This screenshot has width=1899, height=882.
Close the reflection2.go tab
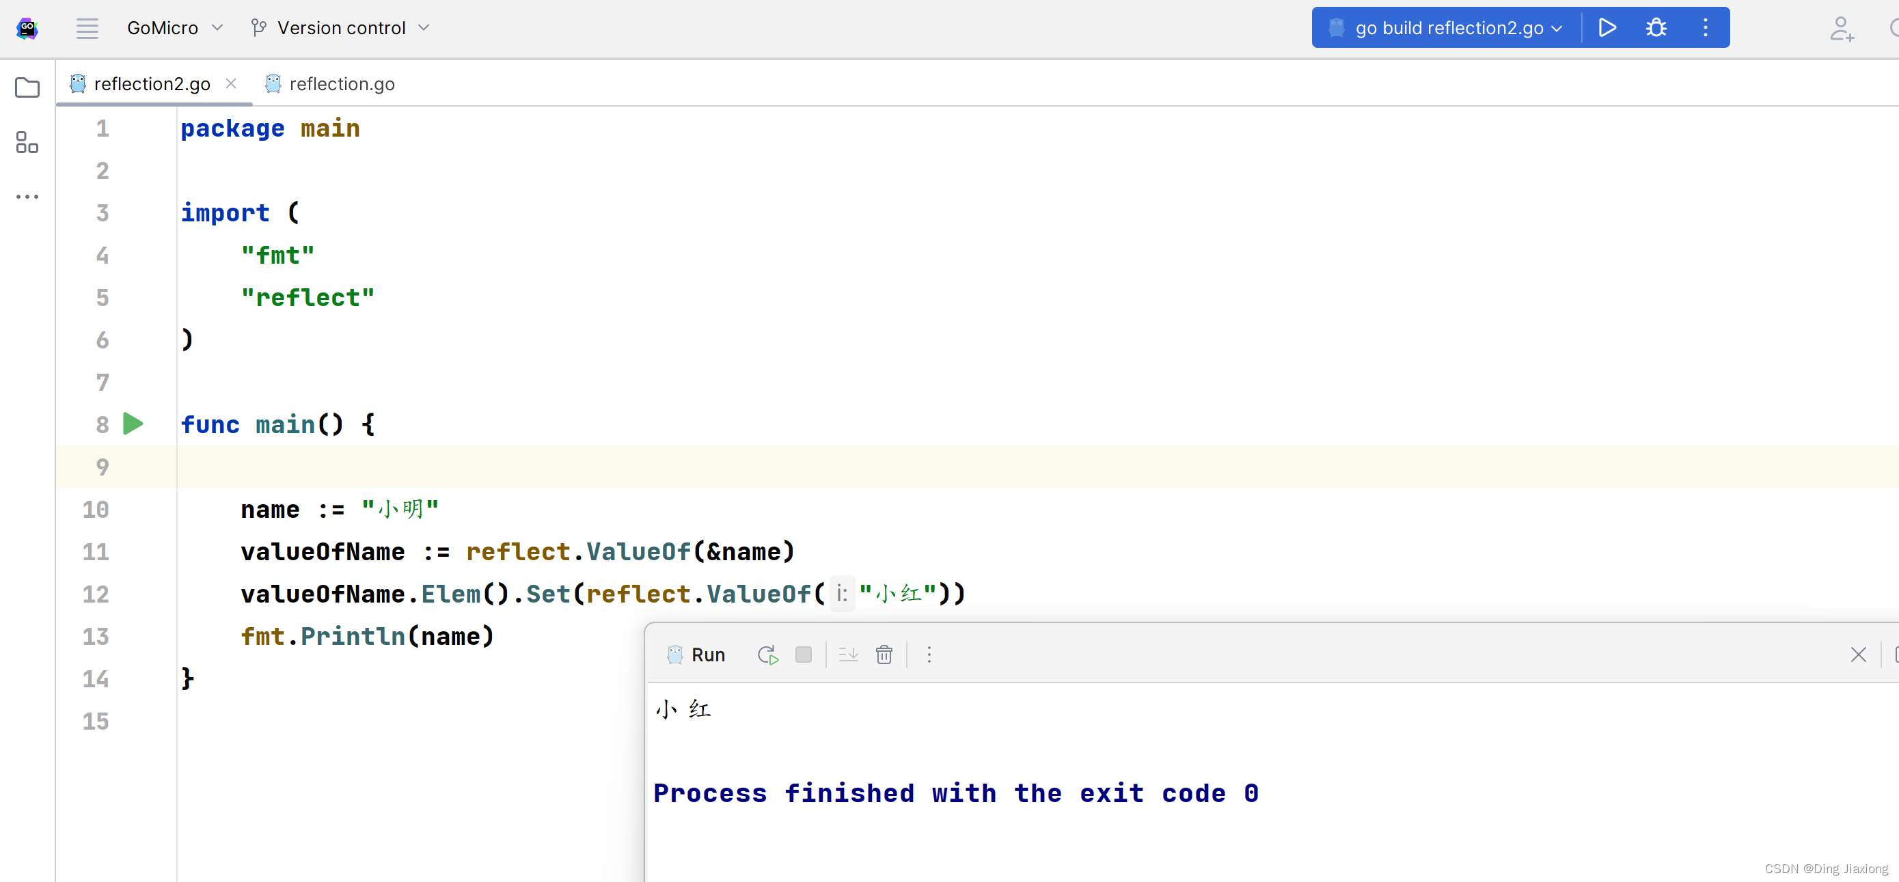coord(231,83)
